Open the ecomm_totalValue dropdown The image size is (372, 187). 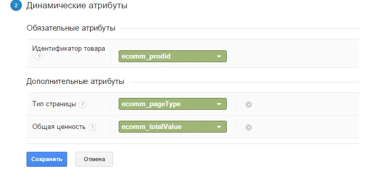pyautogui.click(x=173, y=127)
